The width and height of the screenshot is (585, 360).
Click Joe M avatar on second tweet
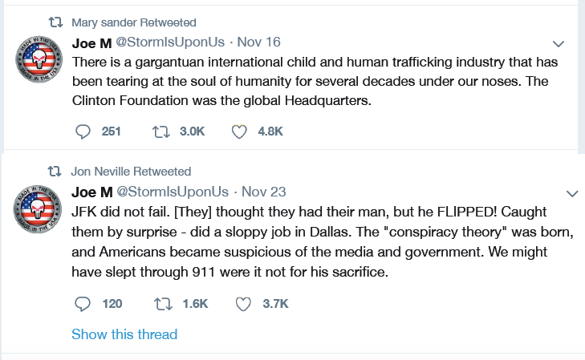37,208
